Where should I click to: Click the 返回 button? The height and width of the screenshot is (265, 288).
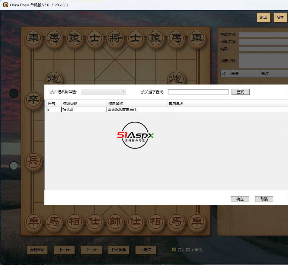(264, 18)
